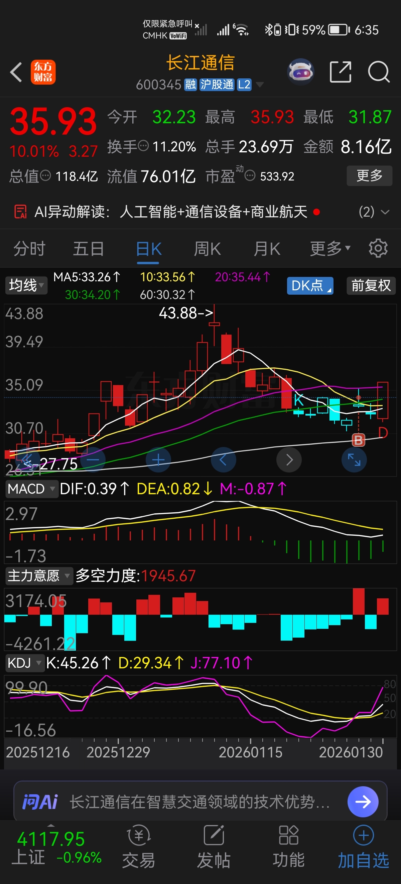Move chart left with arrow button
This screenshot has width=401, height=884.
click(223, 459)
